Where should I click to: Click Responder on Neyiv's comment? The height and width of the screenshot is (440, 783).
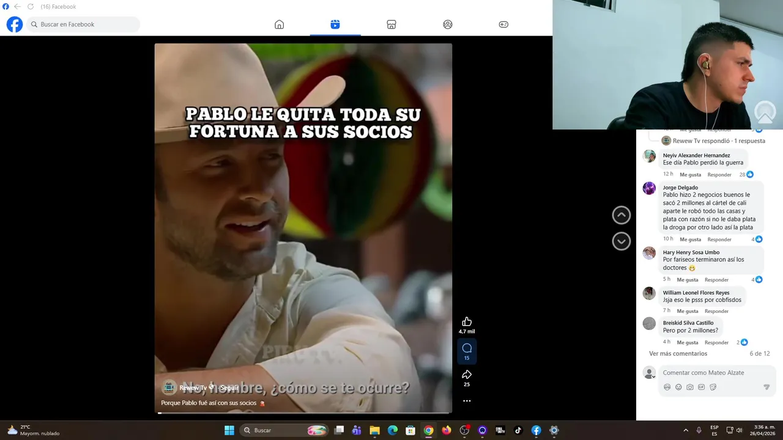[719, 175]
